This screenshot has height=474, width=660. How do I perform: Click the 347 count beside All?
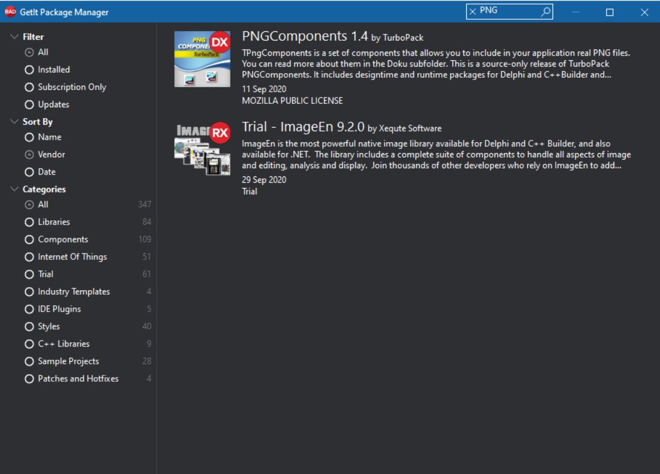pos(145,204)
